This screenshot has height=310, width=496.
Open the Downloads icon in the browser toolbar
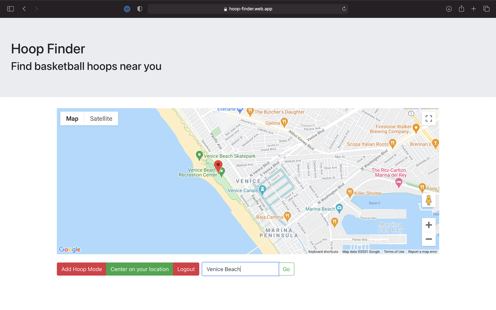(x=449, y=9)
